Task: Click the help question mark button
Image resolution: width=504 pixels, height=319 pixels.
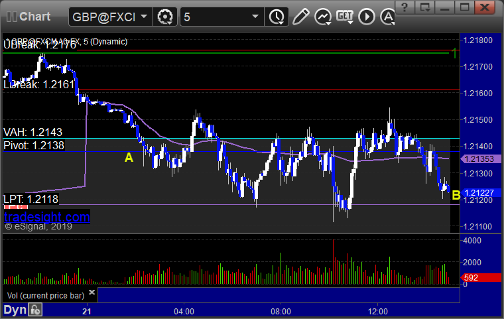Action: point(405,7)
